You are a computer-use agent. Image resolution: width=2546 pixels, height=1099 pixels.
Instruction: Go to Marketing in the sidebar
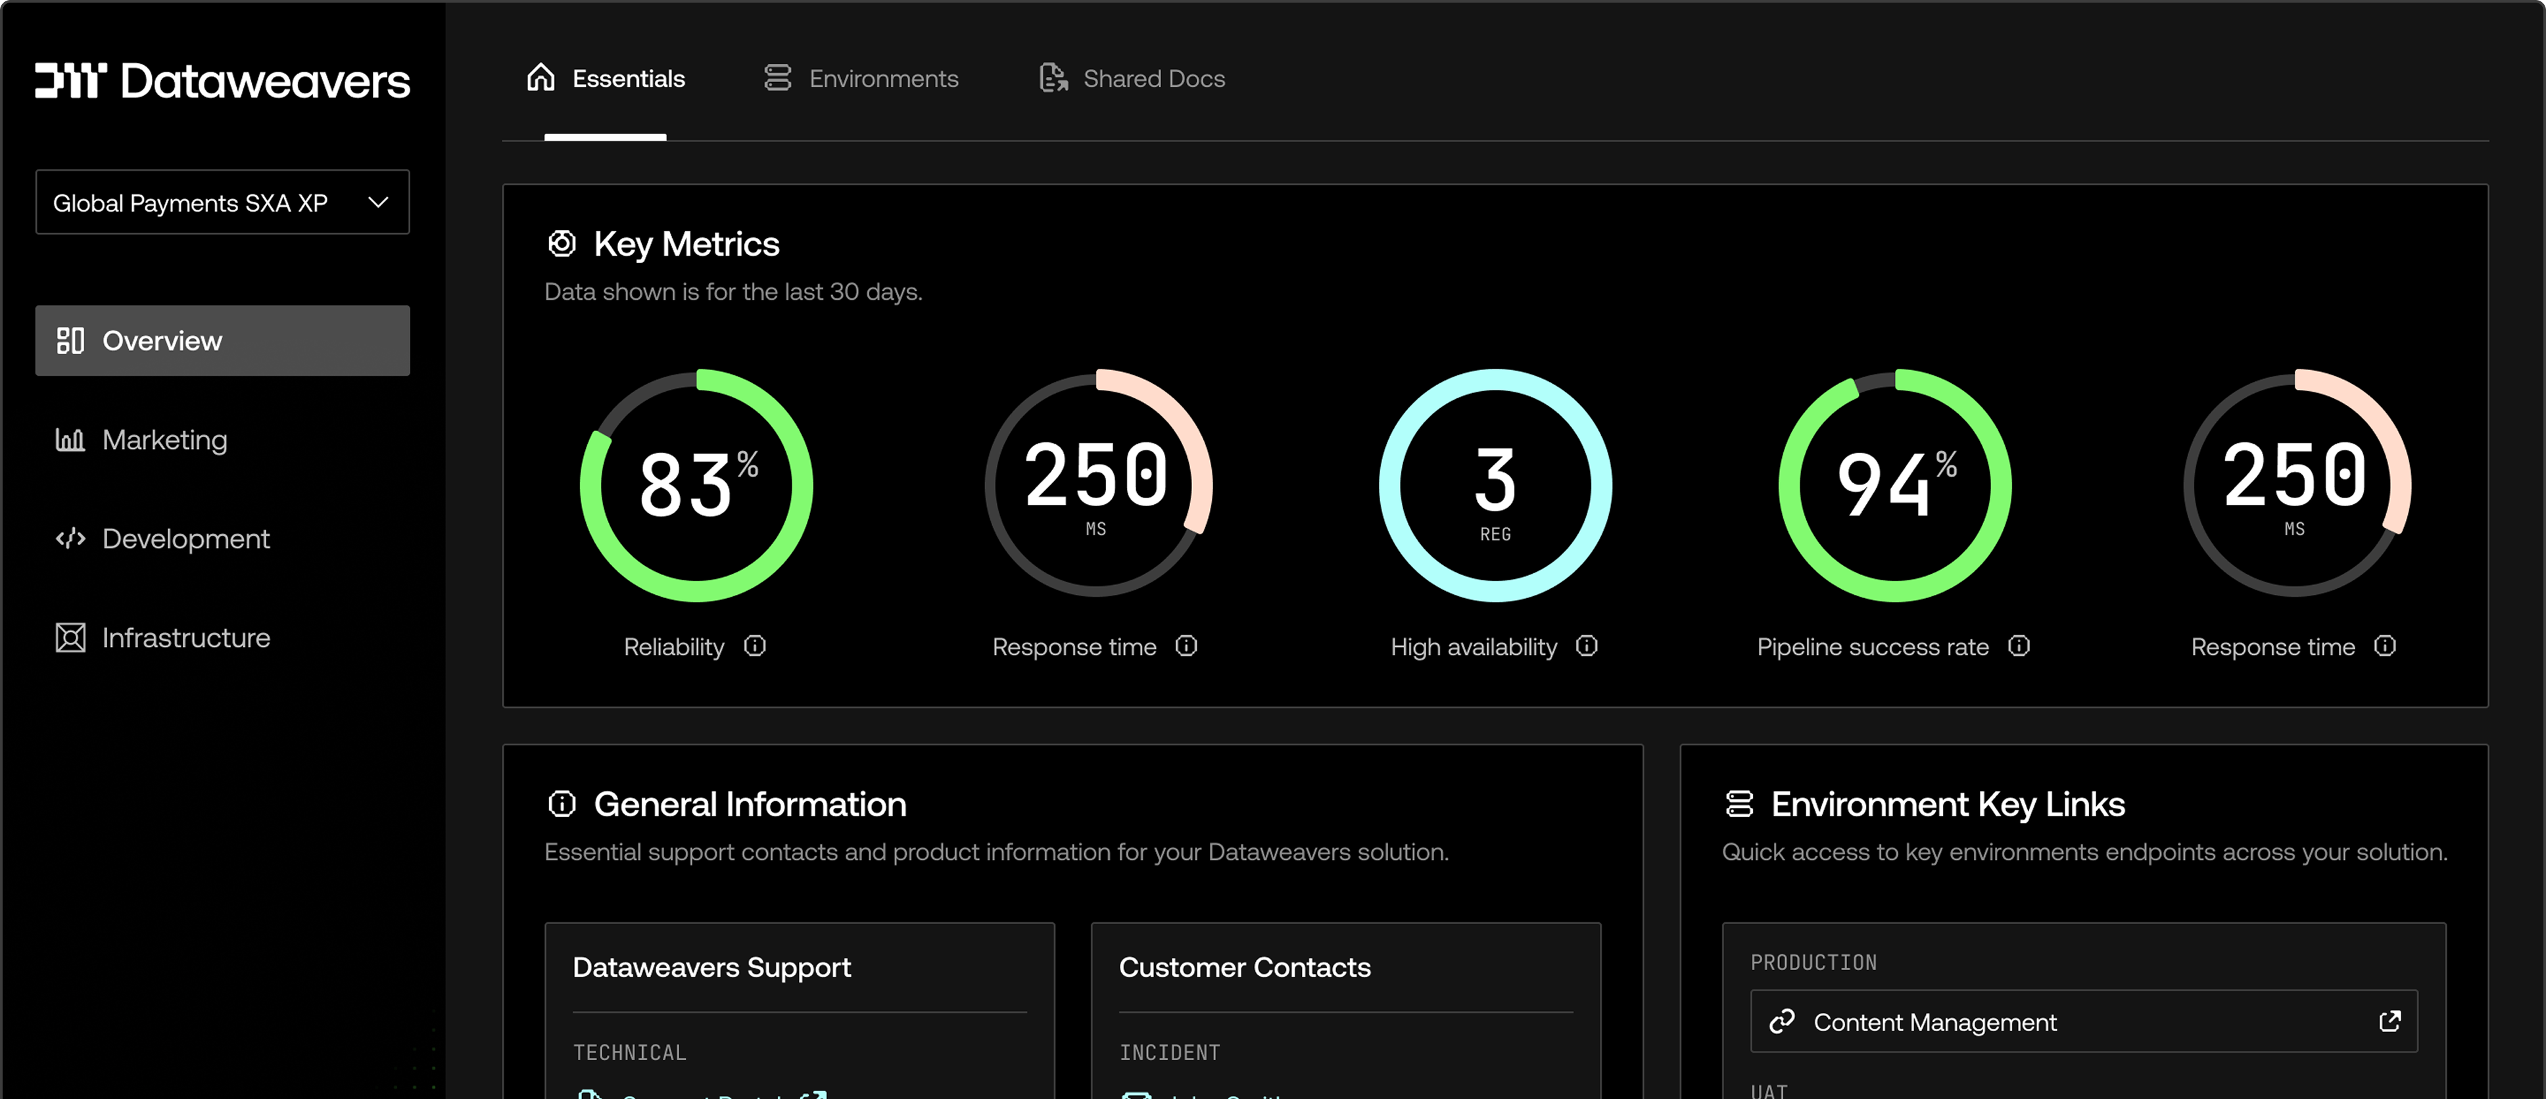click(x=164, y=440)
